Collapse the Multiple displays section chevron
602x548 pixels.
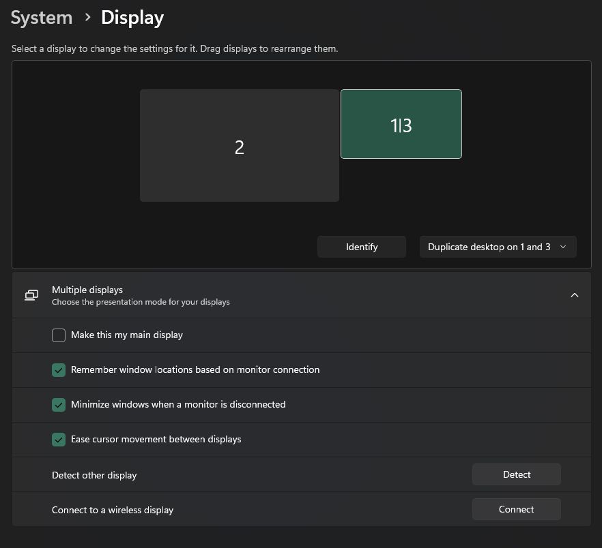(575, 295)
